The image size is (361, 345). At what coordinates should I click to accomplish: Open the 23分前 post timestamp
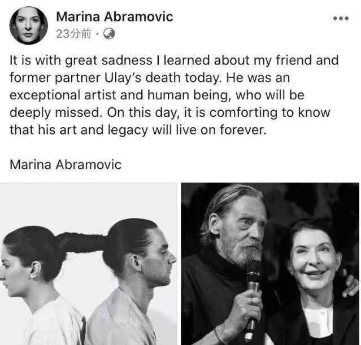pos(73,34)
